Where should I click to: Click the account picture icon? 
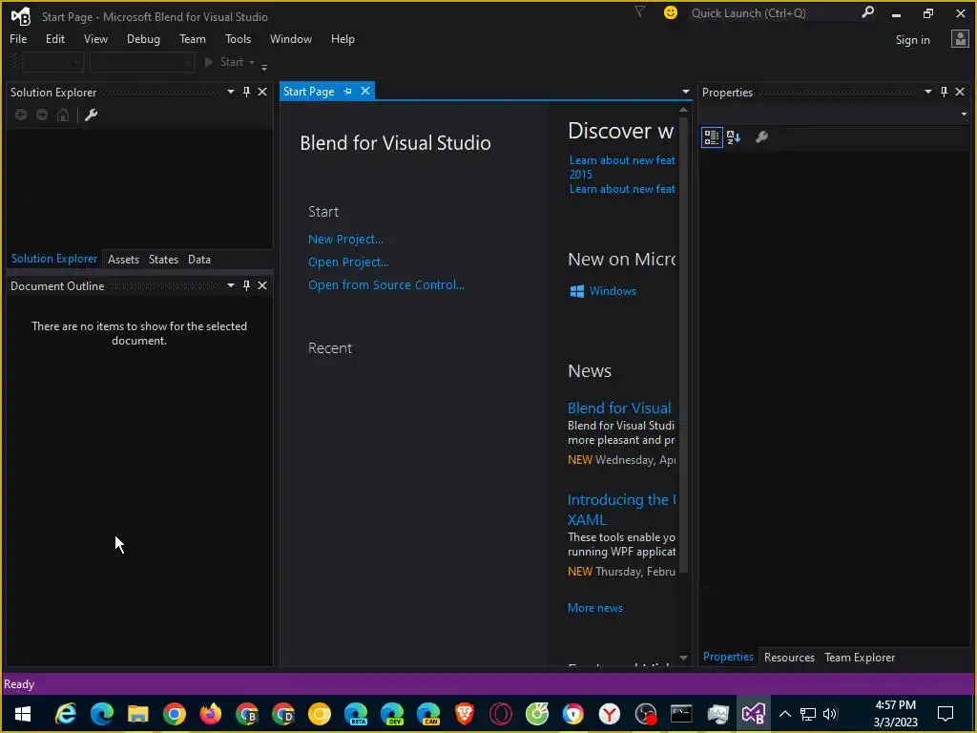click(960, 39)
